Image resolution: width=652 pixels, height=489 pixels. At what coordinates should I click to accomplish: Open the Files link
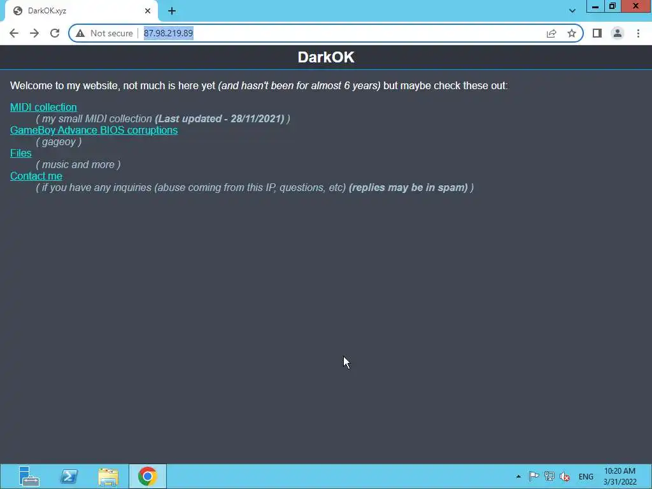[21, 153]
